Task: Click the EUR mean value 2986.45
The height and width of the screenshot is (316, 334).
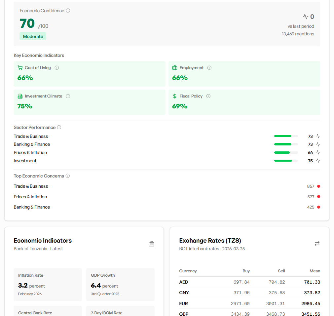Action: point(311,303)
